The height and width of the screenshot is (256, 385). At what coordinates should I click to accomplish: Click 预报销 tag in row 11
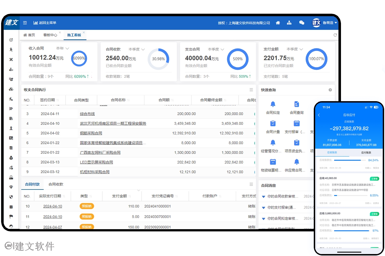(x=87, y=217)
